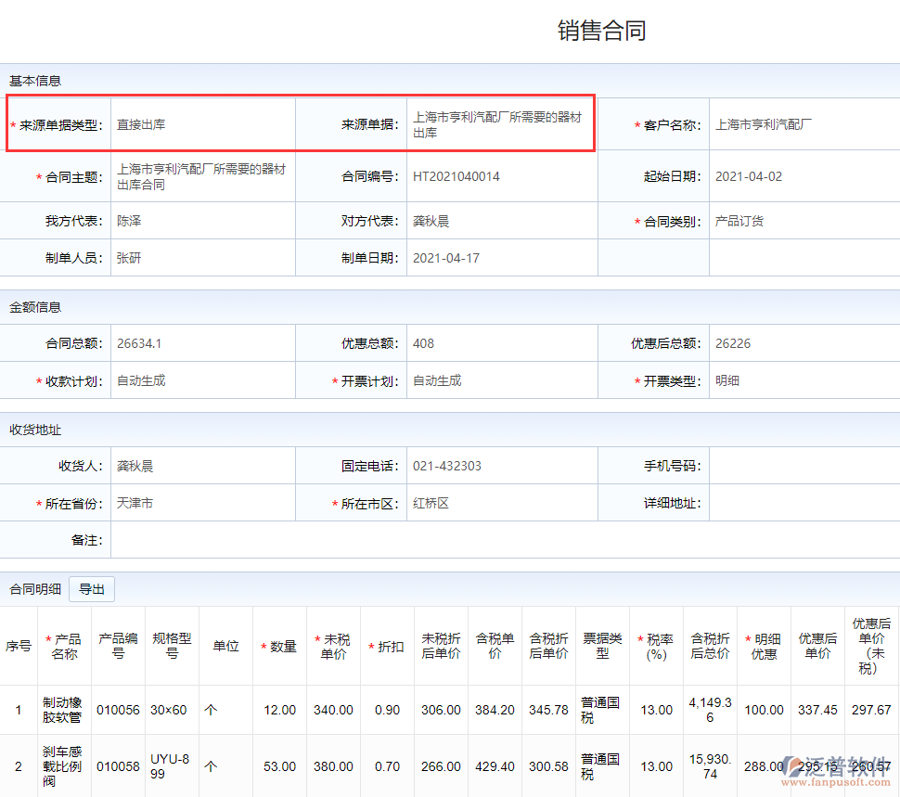This screenshot has height=797, width=900.
Task: Open the 开票类型 field showing 明细
Action: click(804, 380)
